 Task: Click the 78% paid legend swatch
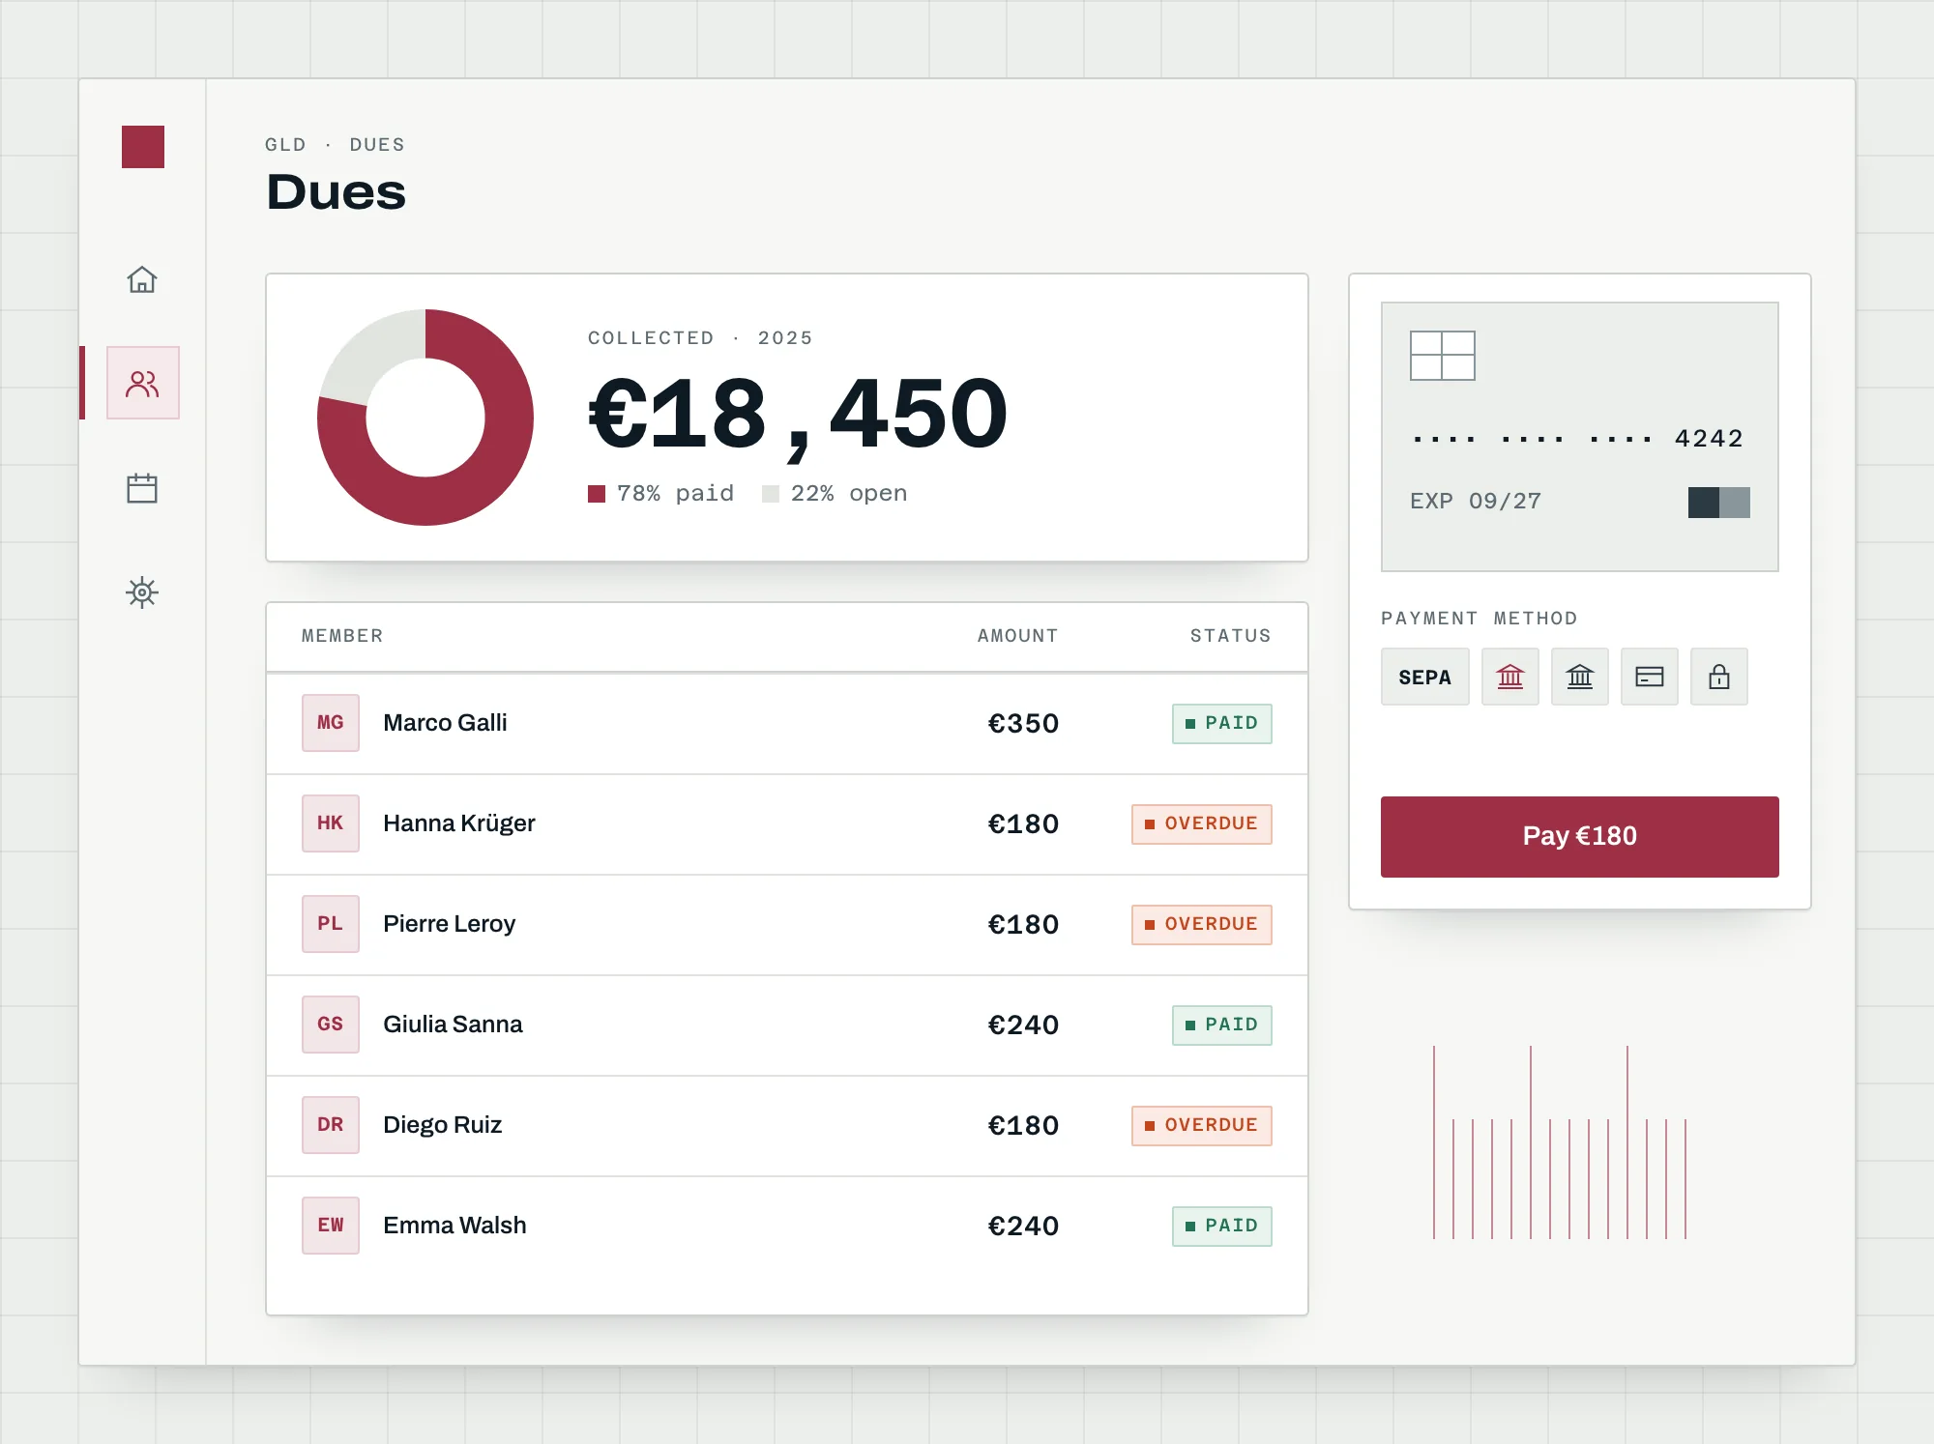coord(597,494)
